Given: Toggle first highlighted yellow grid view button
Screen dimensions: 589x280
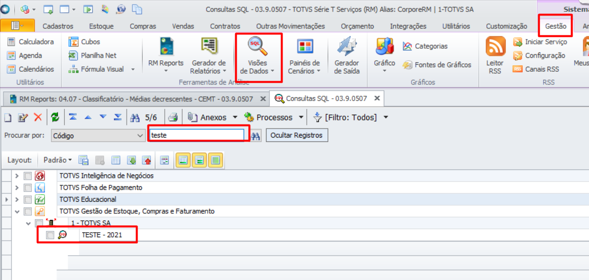Looking at the screenshot, I should tap(183, 160).
